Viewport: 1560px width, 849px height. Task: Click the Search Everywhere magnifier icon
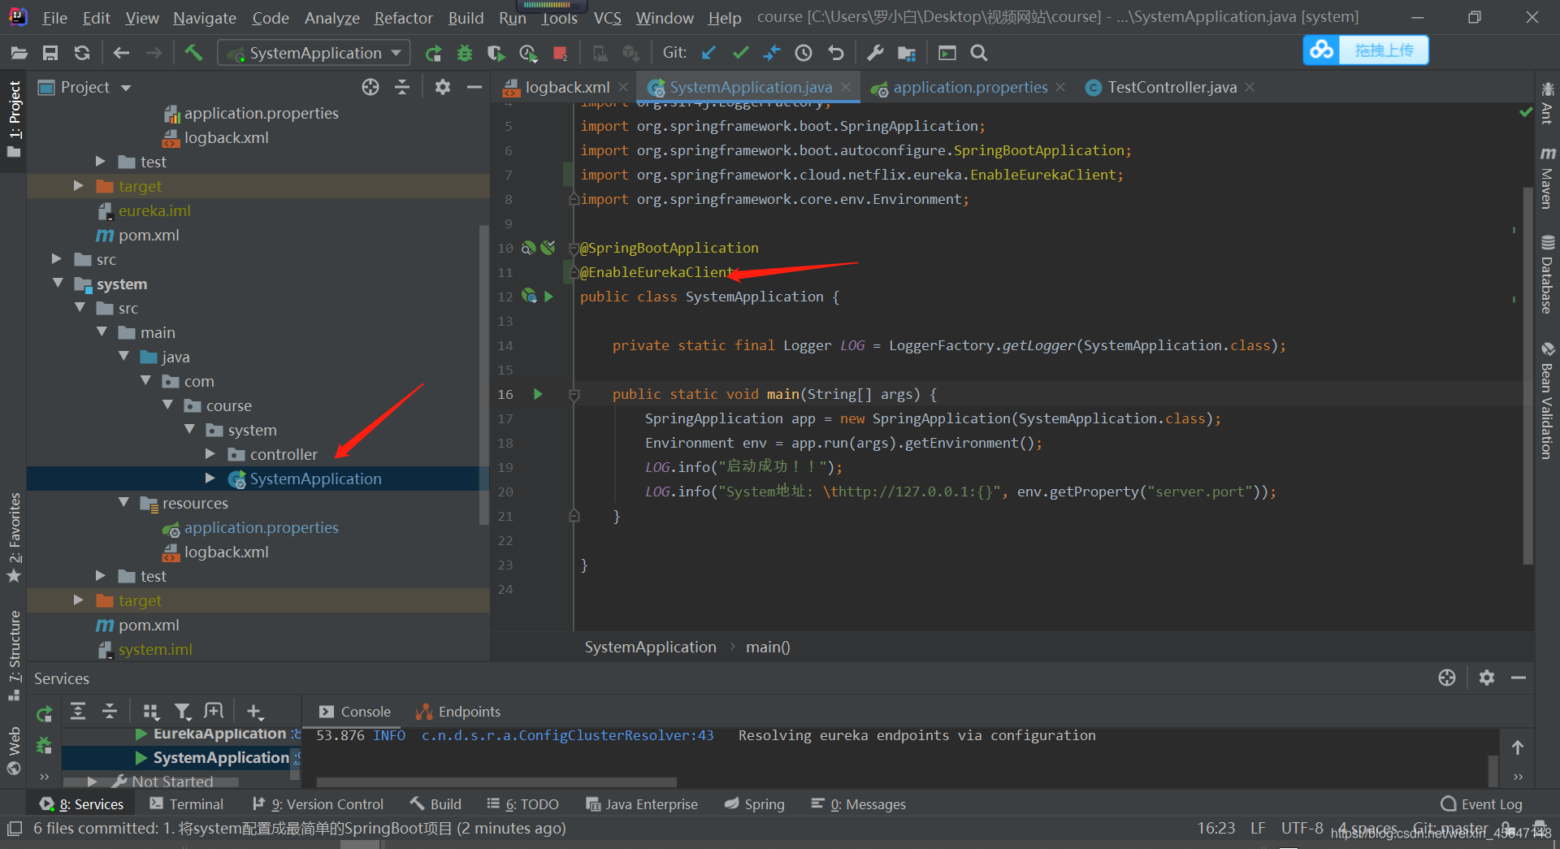tap(979, 53)
